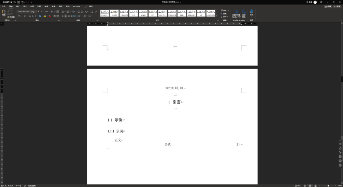Toggle Strikethrough formatting
The height and width of the screenshot is (187, 343).
pos(30,16)
